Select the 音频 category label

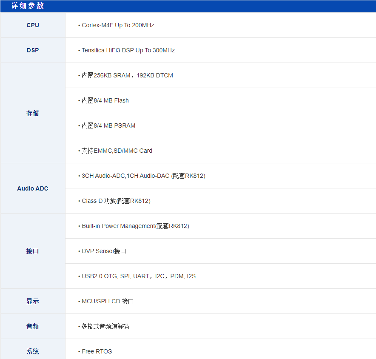tap(33, 326)
